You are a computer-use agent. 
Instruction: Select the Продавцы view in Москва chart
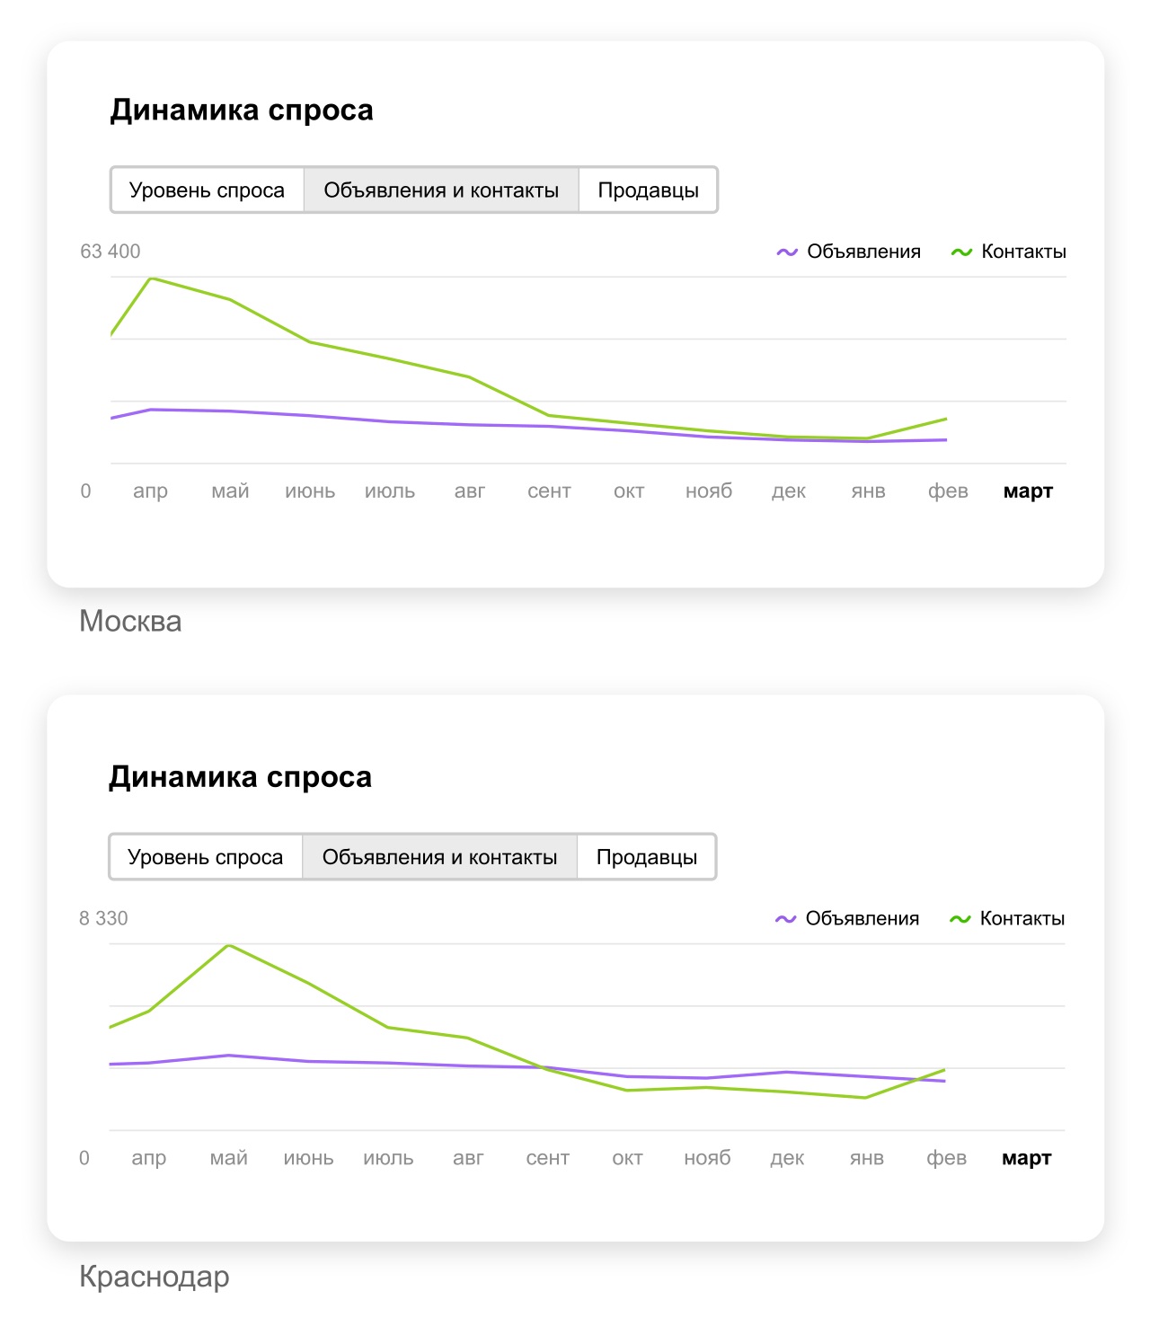[x=647, y=190]
